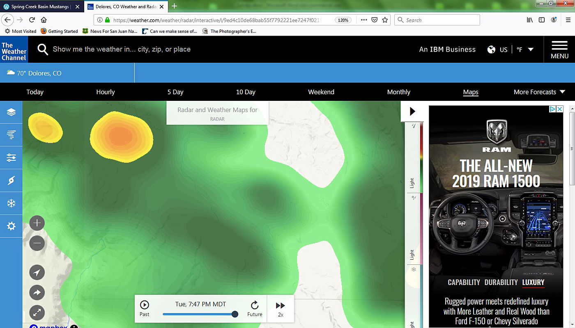575x328 pixels.
Task: Zoom in on the radar map
Action: 37,223
